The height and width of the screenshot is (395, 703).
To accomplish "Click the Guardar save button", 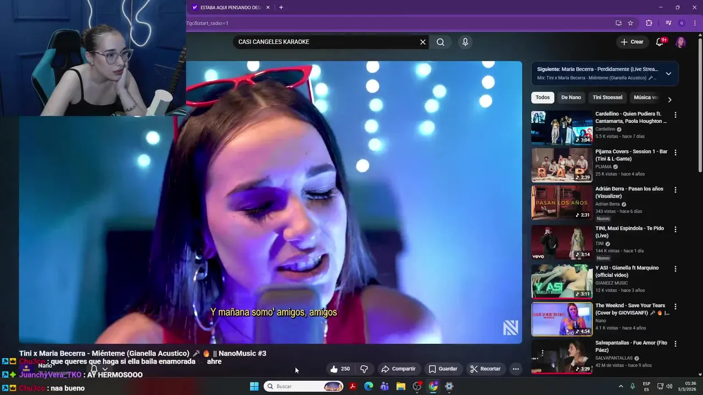I will click(443, 369).
